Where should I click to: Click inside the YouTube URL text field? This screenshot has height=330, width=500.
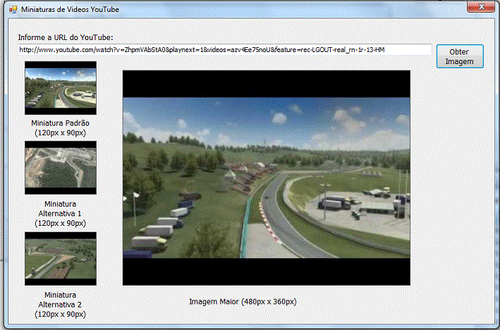click(x=224, y=49)
